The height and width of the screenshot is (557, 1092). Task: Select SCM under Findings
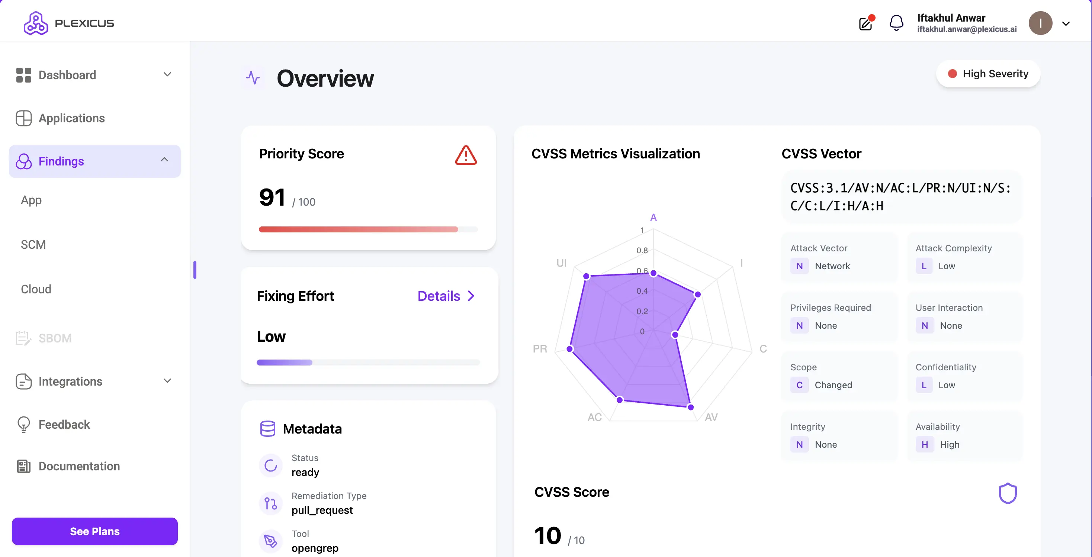click(x=33, y=245)
